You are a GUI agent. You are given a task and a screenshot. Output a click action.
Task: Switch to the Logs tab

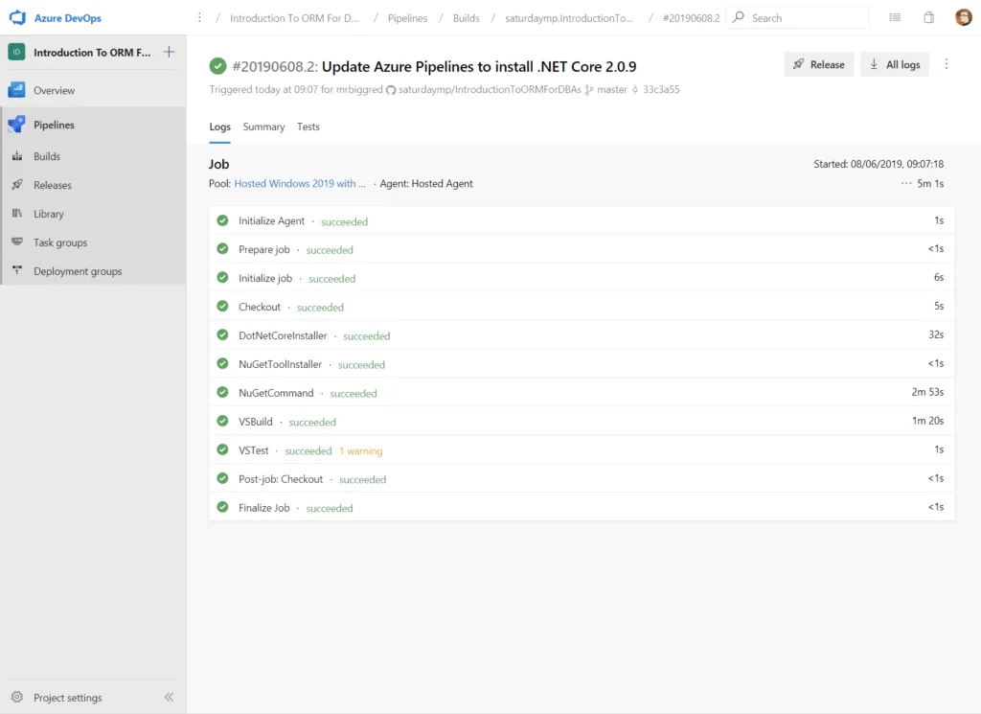[219, 127]
